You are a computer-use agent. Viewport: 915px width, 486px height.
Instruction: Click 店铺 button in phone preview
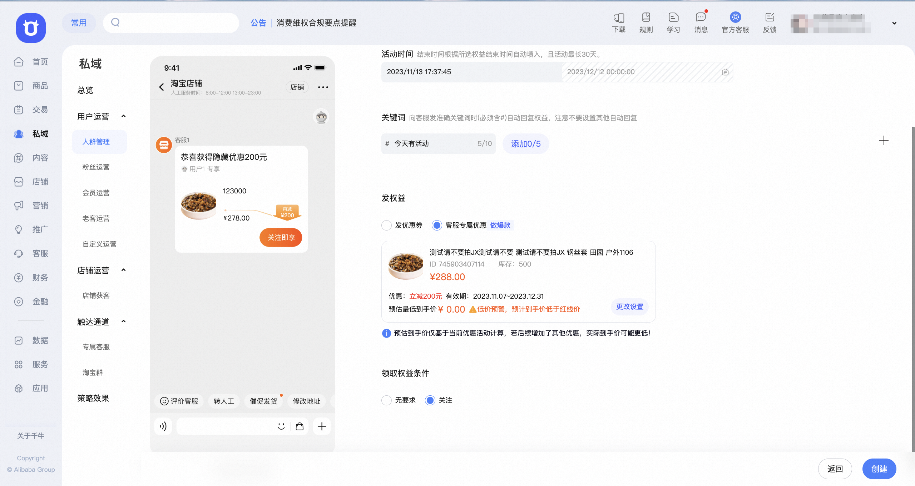click(x=297, y=87)
